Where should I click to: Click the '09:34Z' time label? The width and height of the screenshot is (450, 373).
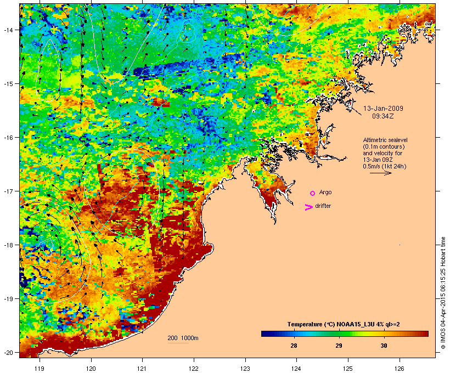[383, 116]
